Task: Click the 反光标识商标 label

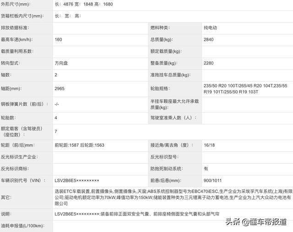Action: tap(15, 169)
